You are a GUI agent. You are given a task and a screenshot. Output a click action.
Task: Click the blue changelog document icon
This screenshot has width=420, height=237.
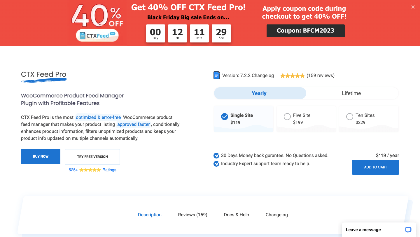pyautogui.click(x=216, y=75)
